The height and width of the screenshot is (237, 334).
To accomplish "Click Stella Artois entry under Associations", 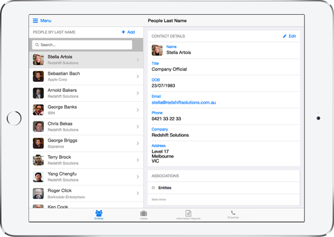I will [x=158, y=200].
